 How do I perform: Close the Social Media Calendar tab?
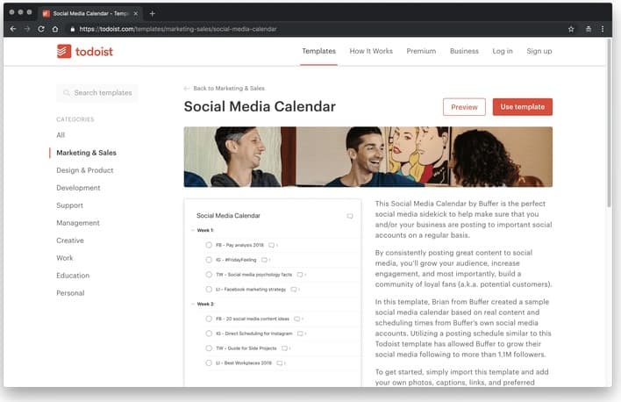(x=136, y=13)
